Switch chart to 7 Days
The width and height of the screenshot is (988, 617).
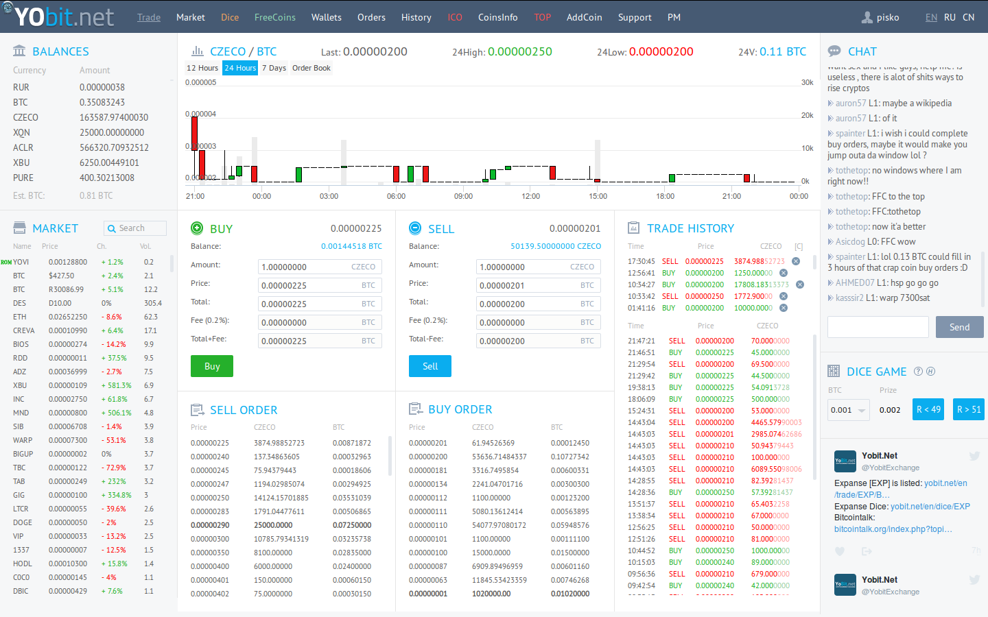[x=274, y=68]
